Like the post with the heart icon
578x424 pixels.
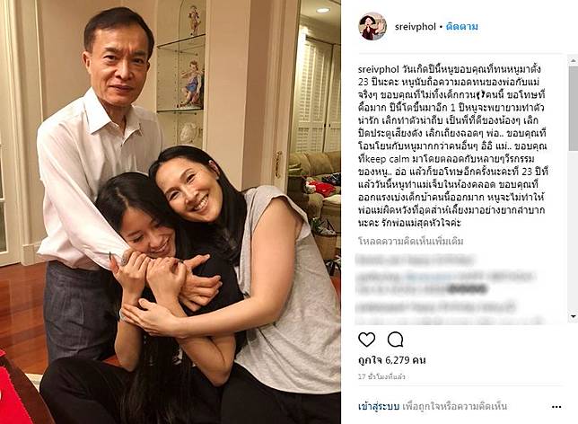click(367, 340)
